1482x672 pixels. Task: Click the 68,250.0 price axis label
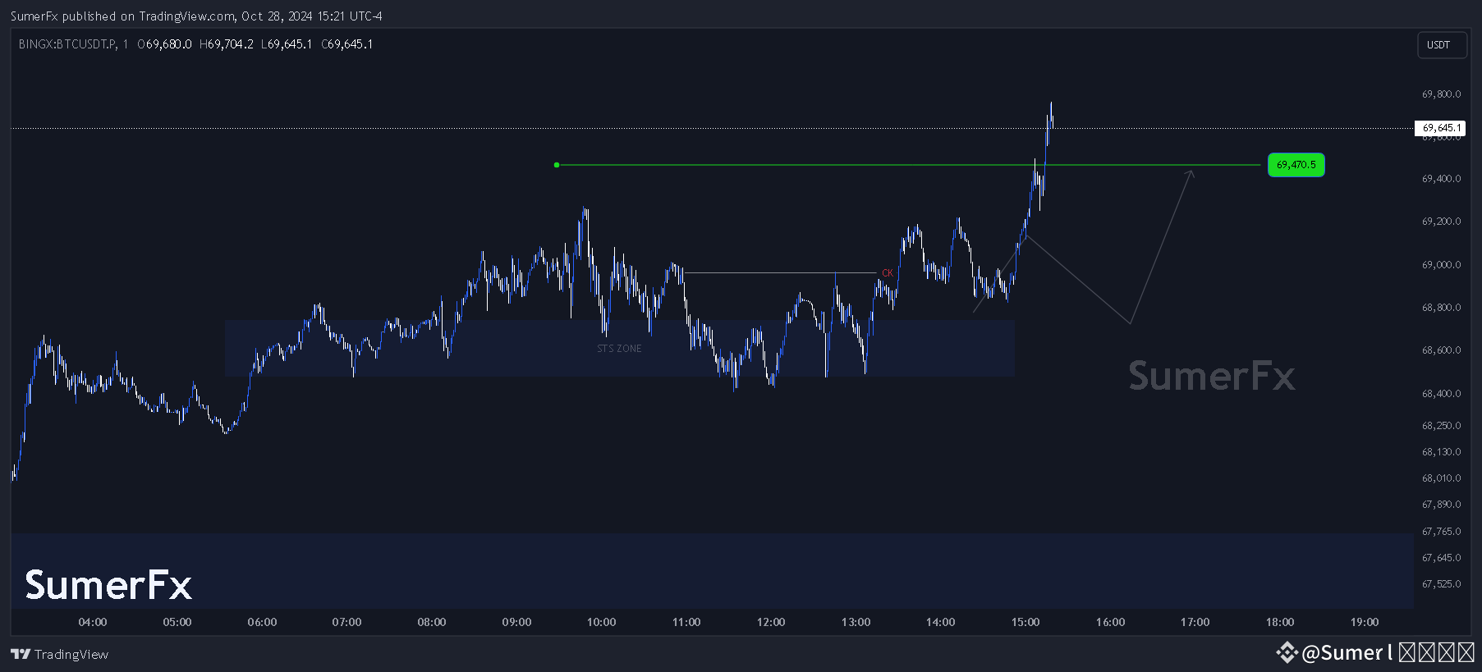click(1441, 426)
